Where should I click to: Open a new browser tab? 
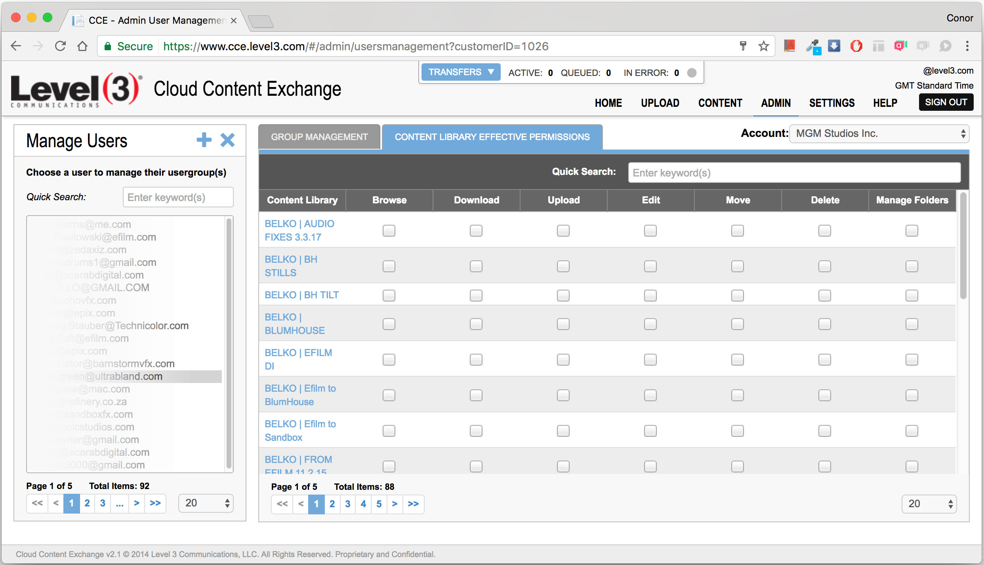click(261, 21)
